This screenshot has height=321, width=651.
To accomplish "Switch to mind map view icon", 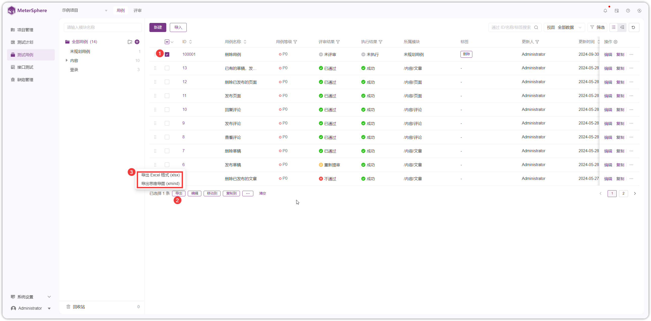I will (x=622, y=27).
